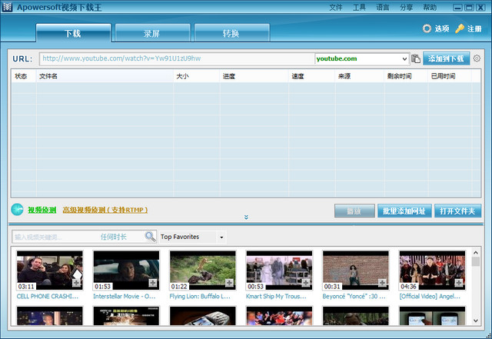The width and height of the screenshot is (492, 339).
Task: Collapse panel using double chevron expander
Action: pyautogui.click(x=246, y=218)
